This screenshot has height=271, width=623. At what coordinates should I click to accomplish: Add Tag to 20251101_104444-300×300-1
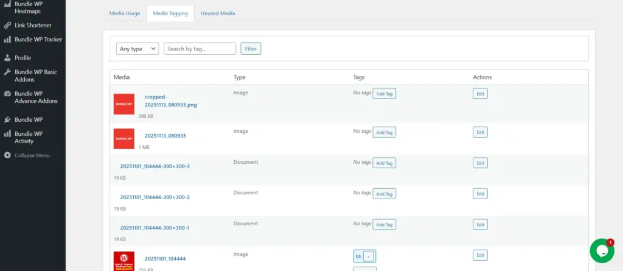(385, 225)
